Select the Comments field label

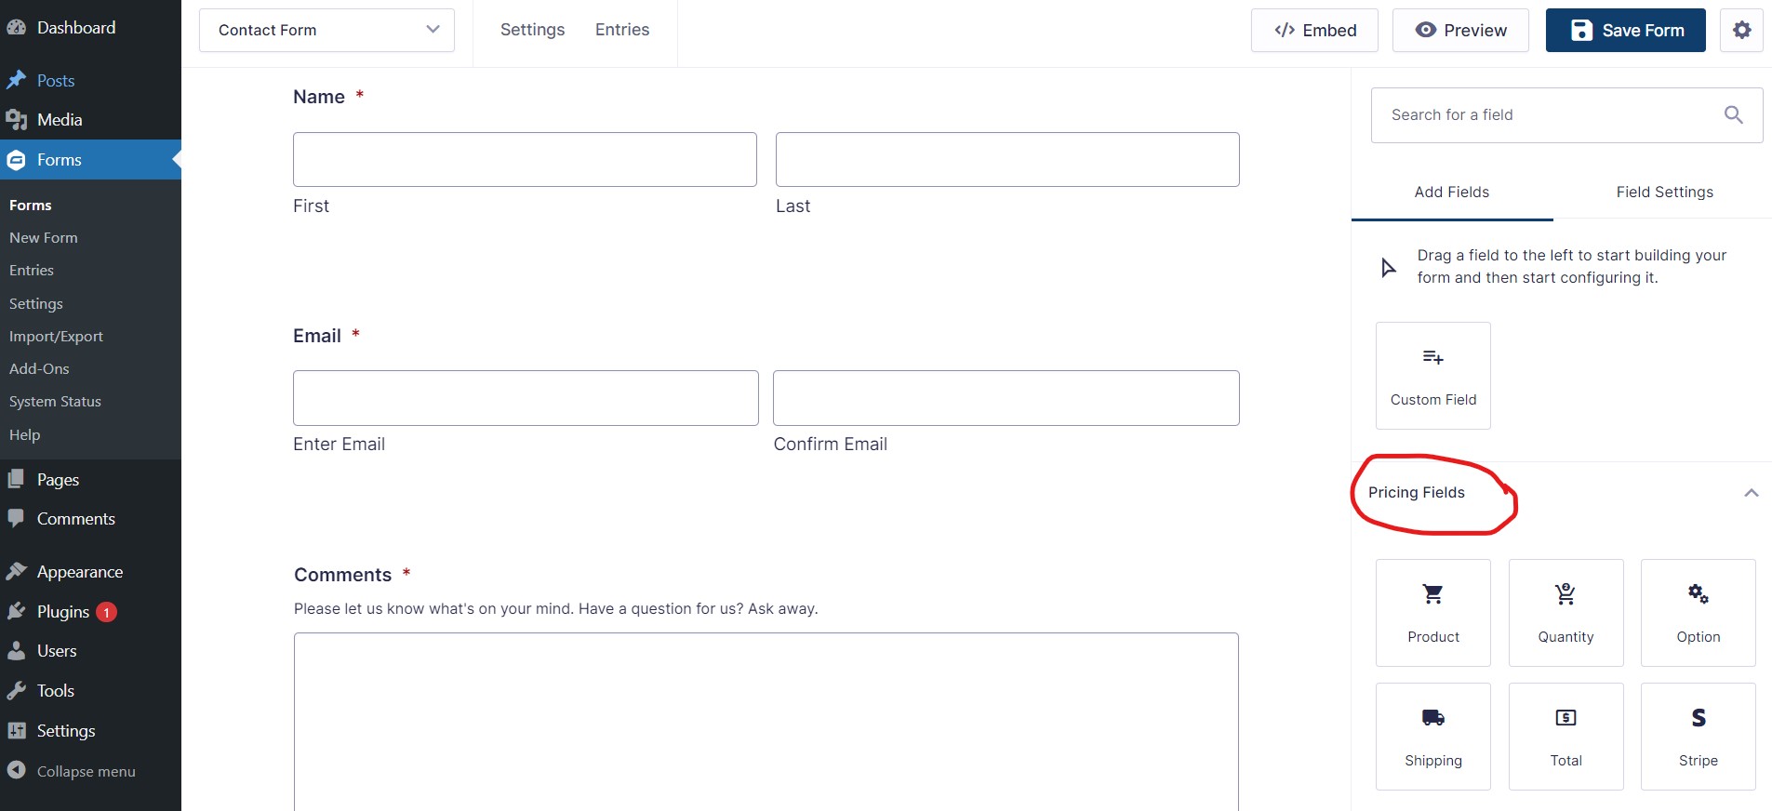click(x=343, y=575)
